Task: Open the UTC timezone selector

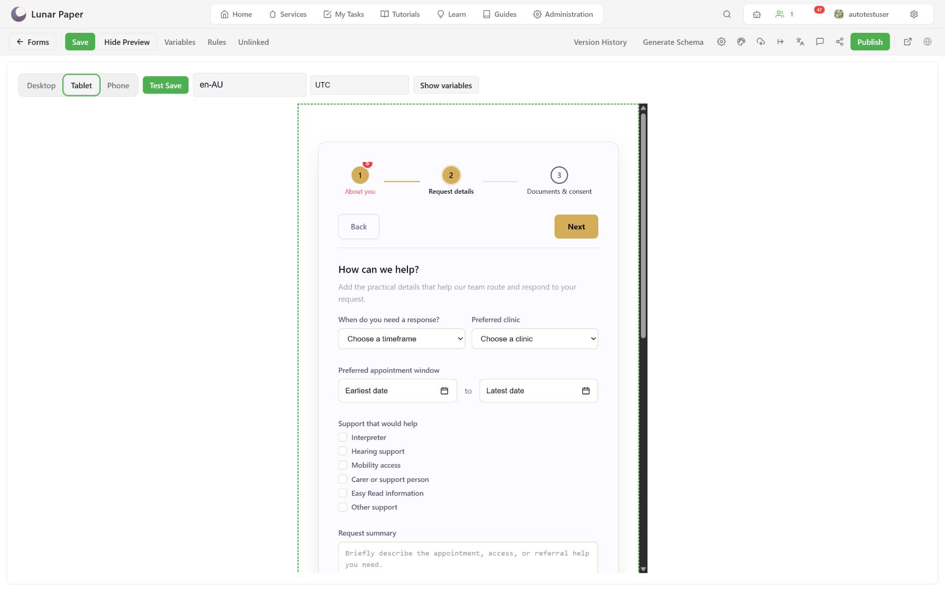Action: [x=359, y=85]
